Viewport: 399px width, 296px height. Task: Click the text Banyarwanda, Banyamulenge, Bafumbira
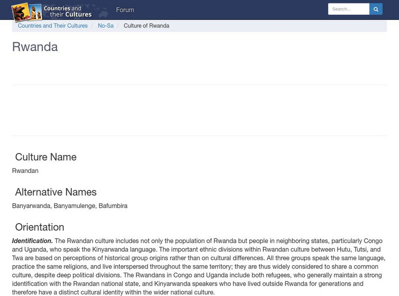pos(70,206)
